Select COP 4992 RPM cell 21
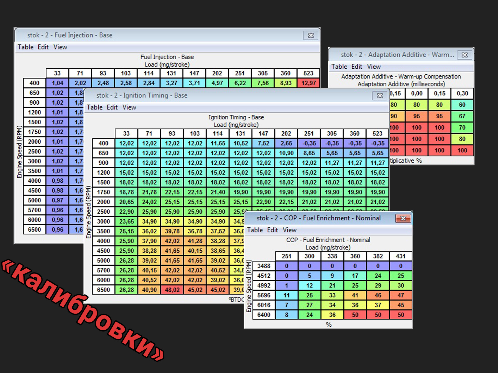This screenshot has width=498, height=373. [x=332, y=286]
